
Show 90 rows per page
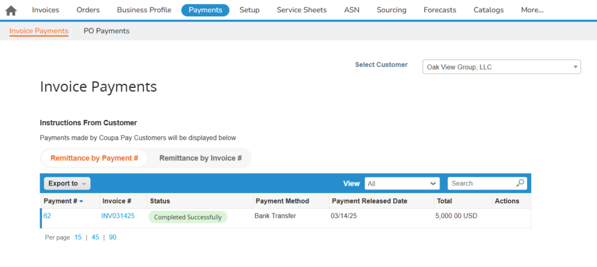(x=113, y=237)
